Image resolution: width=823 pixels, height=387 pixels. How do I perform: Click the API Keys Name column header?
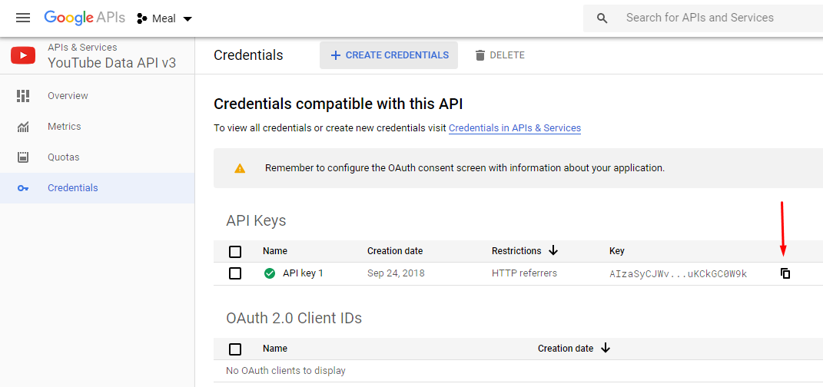(x=275, y=251)
